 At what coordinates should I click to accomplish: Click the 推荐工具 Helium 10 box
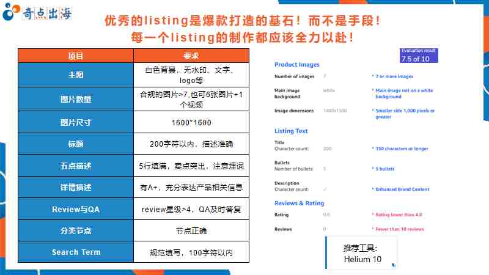click(361, 253)
